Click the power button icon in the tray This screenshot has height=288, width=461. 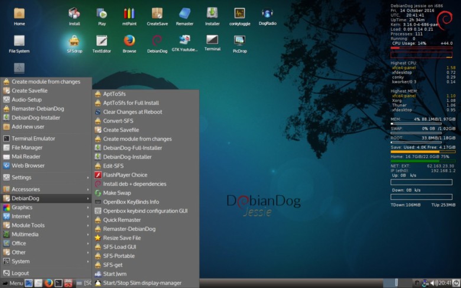click(456, 283)
